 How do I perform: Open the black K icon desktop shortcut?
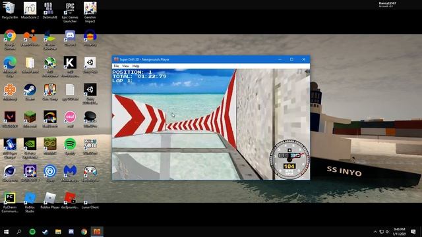70,66
